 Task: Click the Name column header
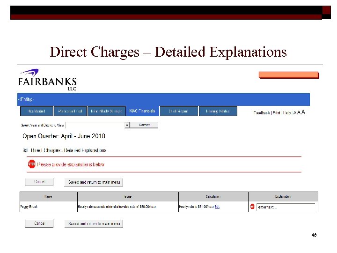[49, 197]
